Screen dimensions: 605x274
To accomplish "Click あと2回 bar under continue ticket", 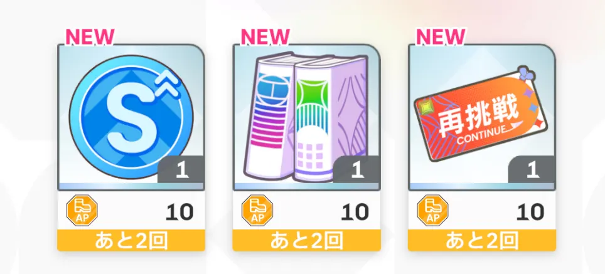I will click(482, 241).
